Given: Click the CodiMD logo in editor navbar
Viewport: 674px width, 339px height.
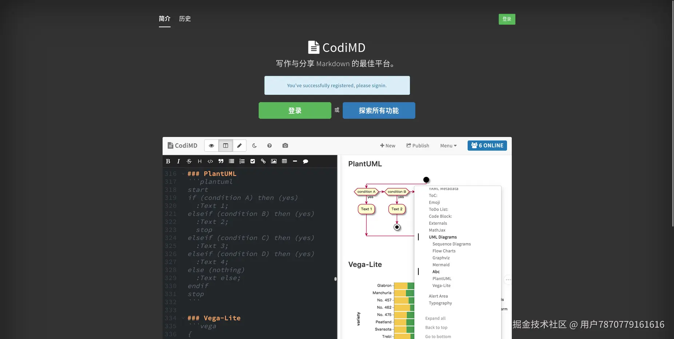Looking at the screenshot, I should pos(183,146).
